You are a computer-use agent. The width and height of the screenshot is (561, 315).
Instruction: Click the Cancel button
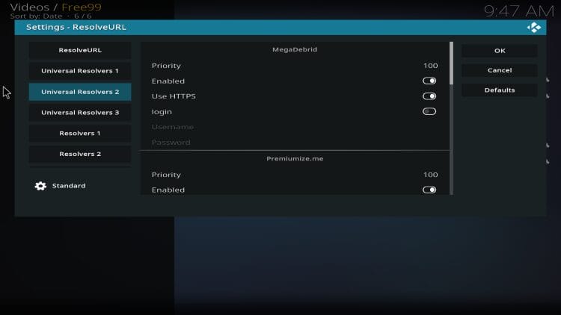click(500, 70)
